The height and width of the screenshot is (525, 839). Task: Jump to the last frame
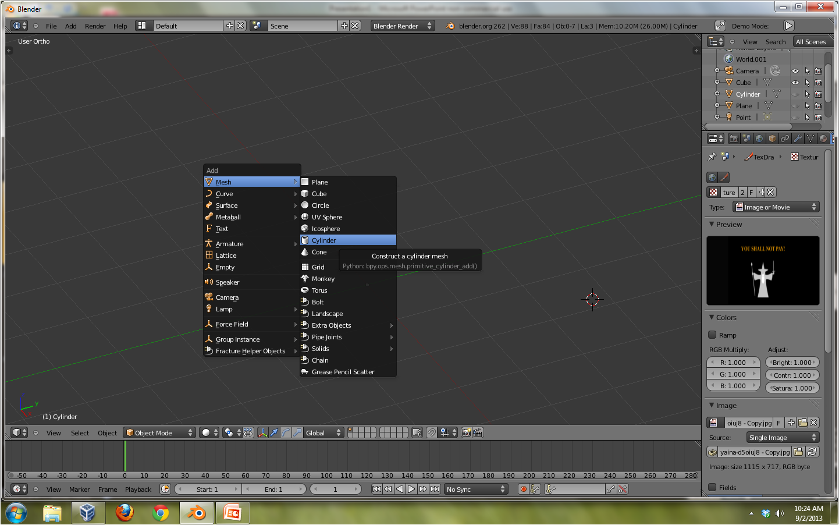coord(435,489)
